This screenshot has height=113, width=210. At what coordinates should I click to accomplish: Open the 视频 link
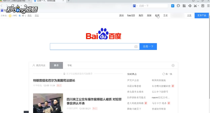149,15
